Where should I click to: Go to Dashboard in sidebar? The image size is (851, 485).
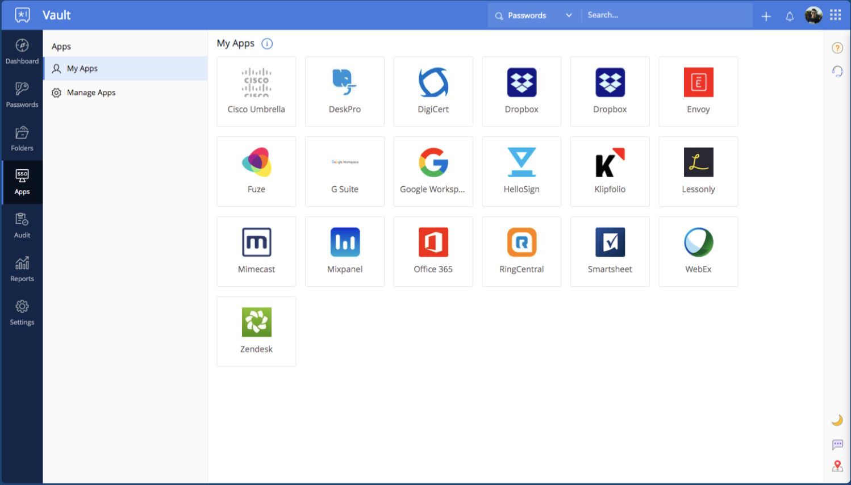pyautogui.click(x=22, y=52)
